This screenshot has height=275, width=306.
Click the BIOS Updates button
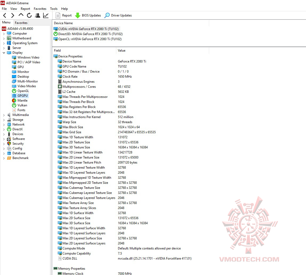click(x=88, y=15)
